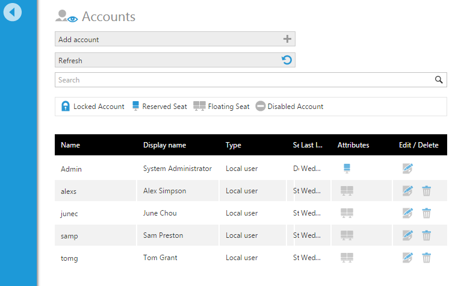This screenshot has height=286, width=458.
Task: Sort table by Name column header
Action: pos(70,145)
